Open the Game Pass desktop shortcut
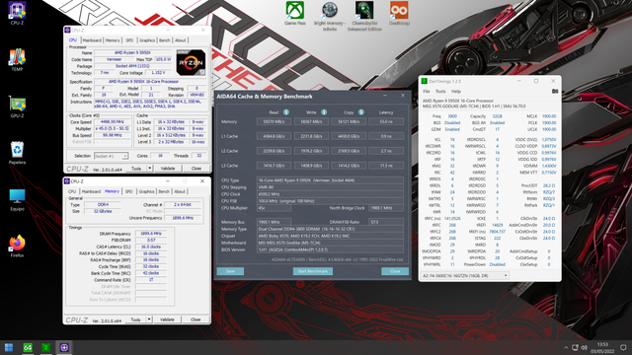Image resolution: width=632 pixels, height=355 pixels. [x=295, y=13]
